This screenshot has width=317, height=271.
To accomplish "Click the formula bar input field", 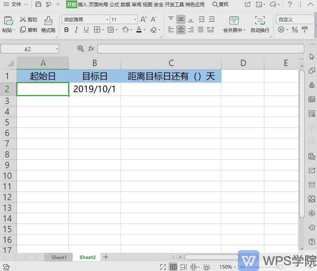I will point(201,49).
